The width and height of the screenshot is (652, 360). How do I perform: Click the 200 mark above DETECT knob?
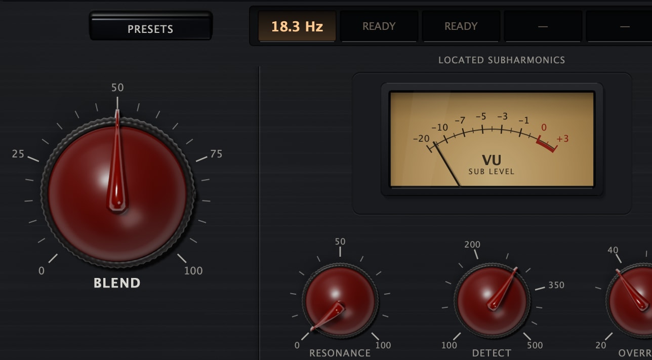(x=472, y=245)
